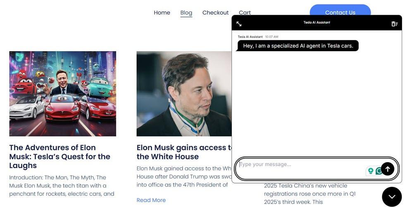Open the Cart page
The width and height of the screenshot is (405, 207).
(245, 13)
